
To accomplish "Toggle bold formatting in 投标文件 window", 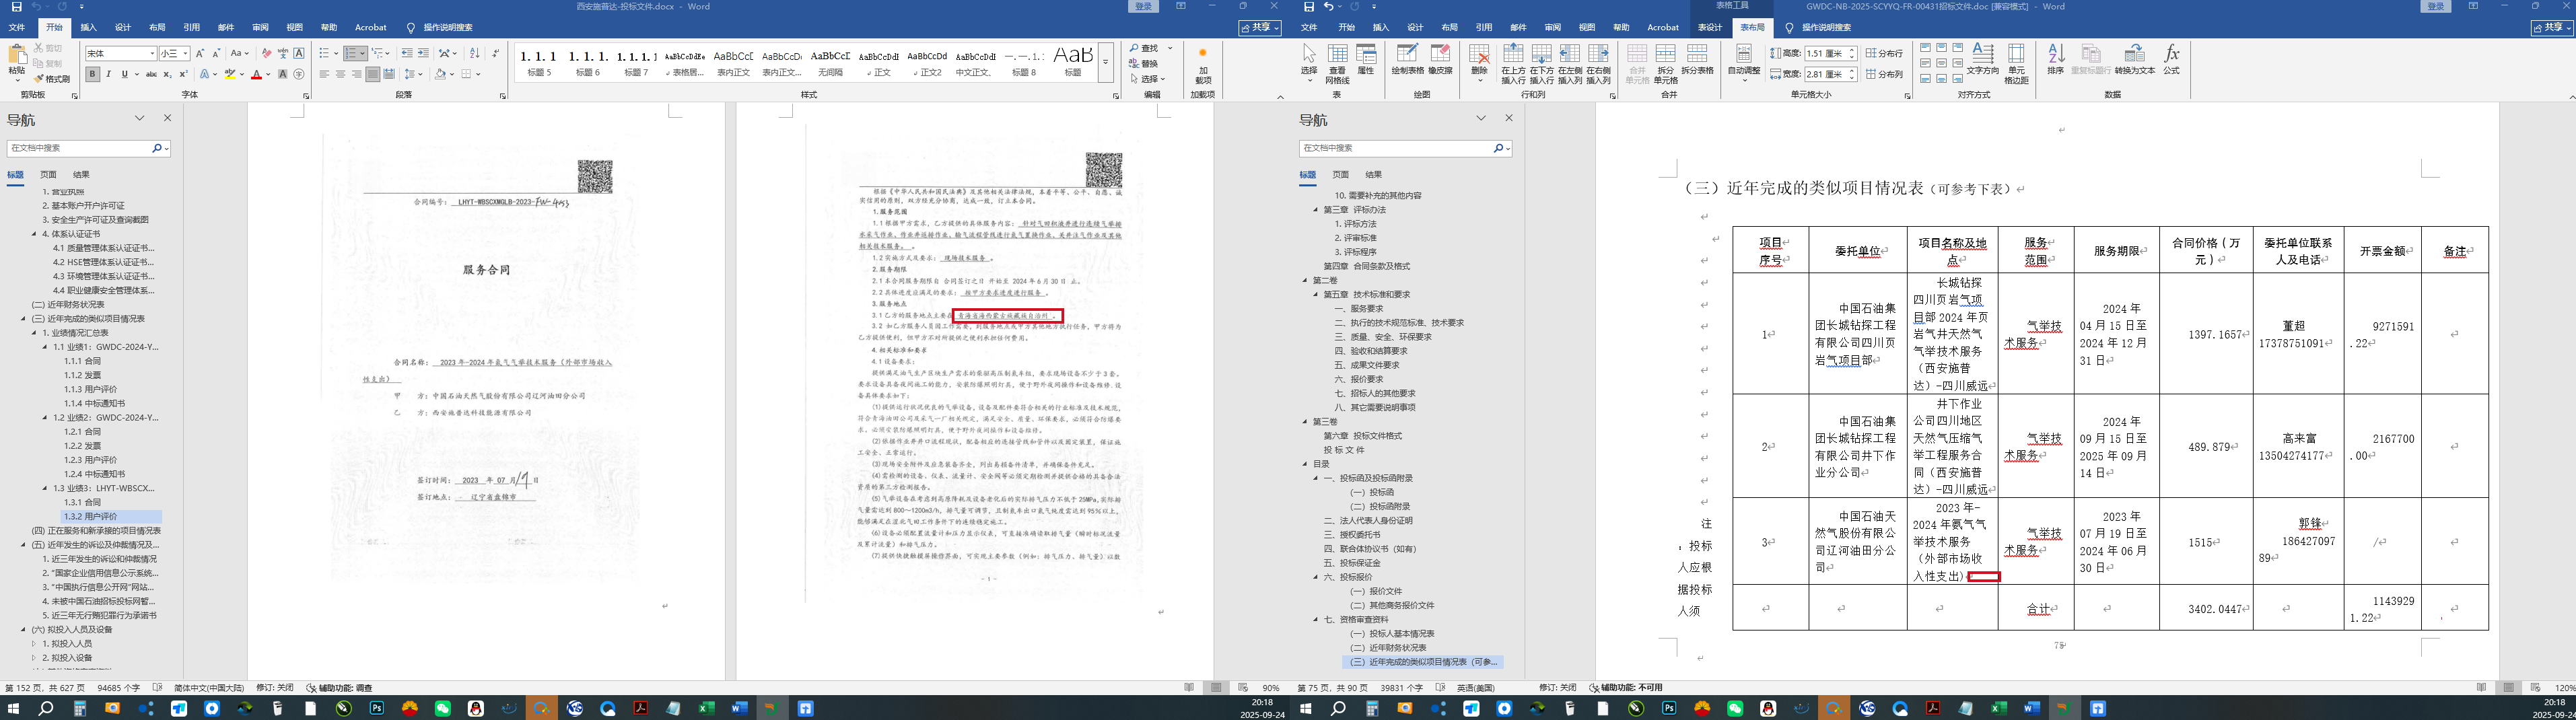I will coord(93,74).
